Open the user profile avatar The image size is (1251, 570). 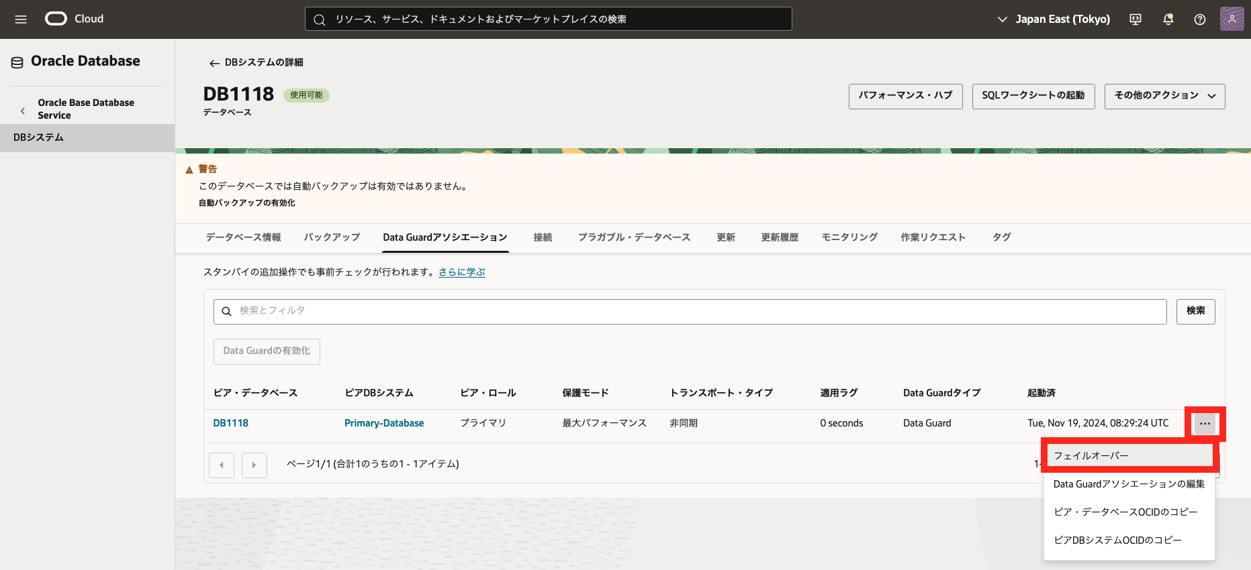click(x=1232, y=19)
